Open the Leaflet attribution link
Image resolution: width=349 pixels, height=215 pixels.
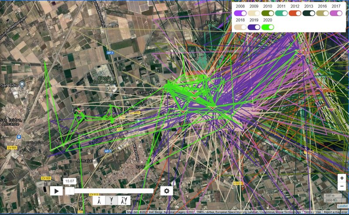click(343, 206)
